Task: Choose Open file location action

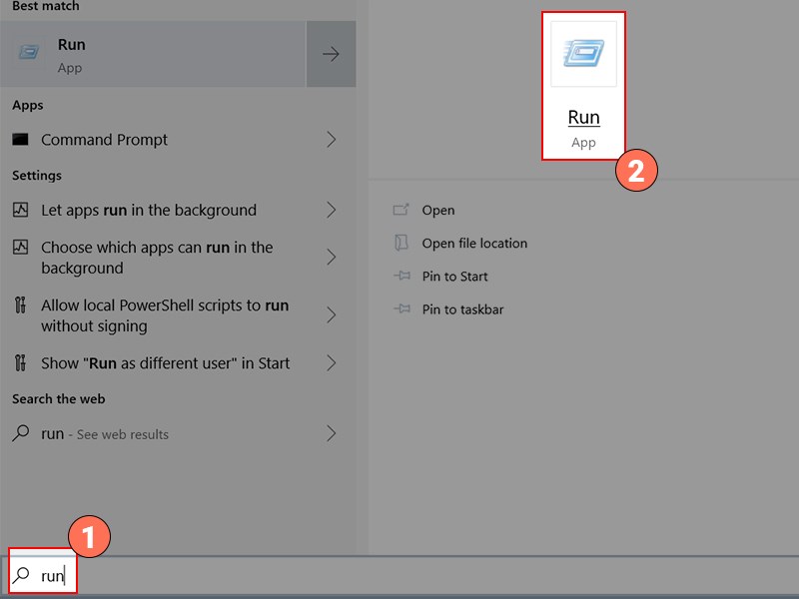Action: tap(474, 243)
